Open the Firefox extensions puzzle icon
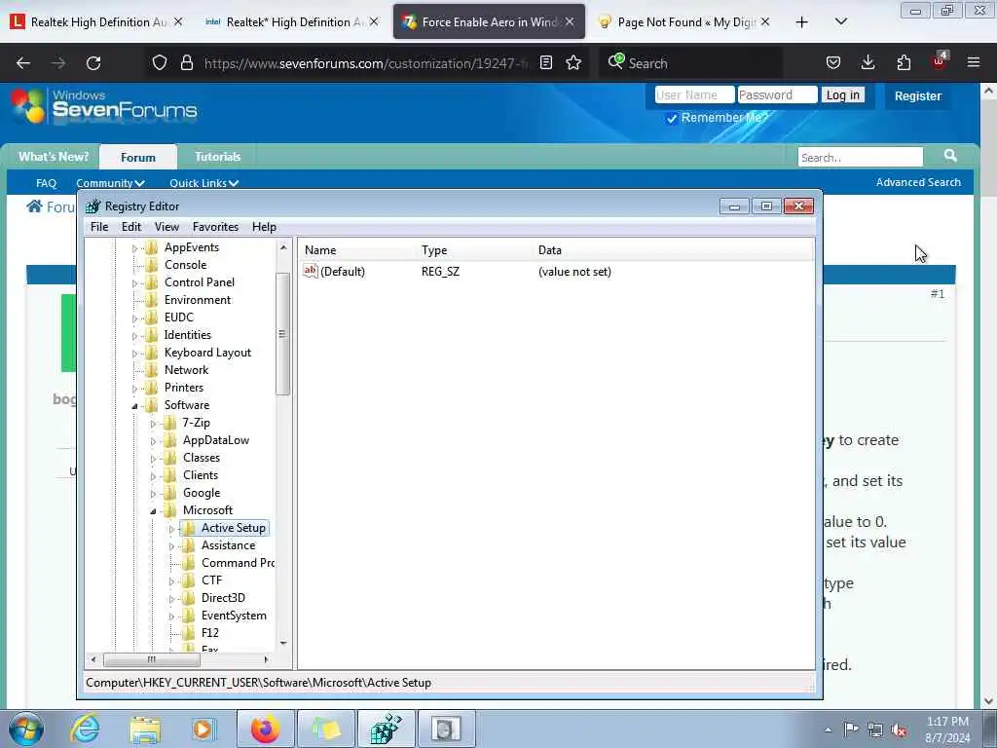The height and width of the screenshot is (748, 997). [904, 62]
